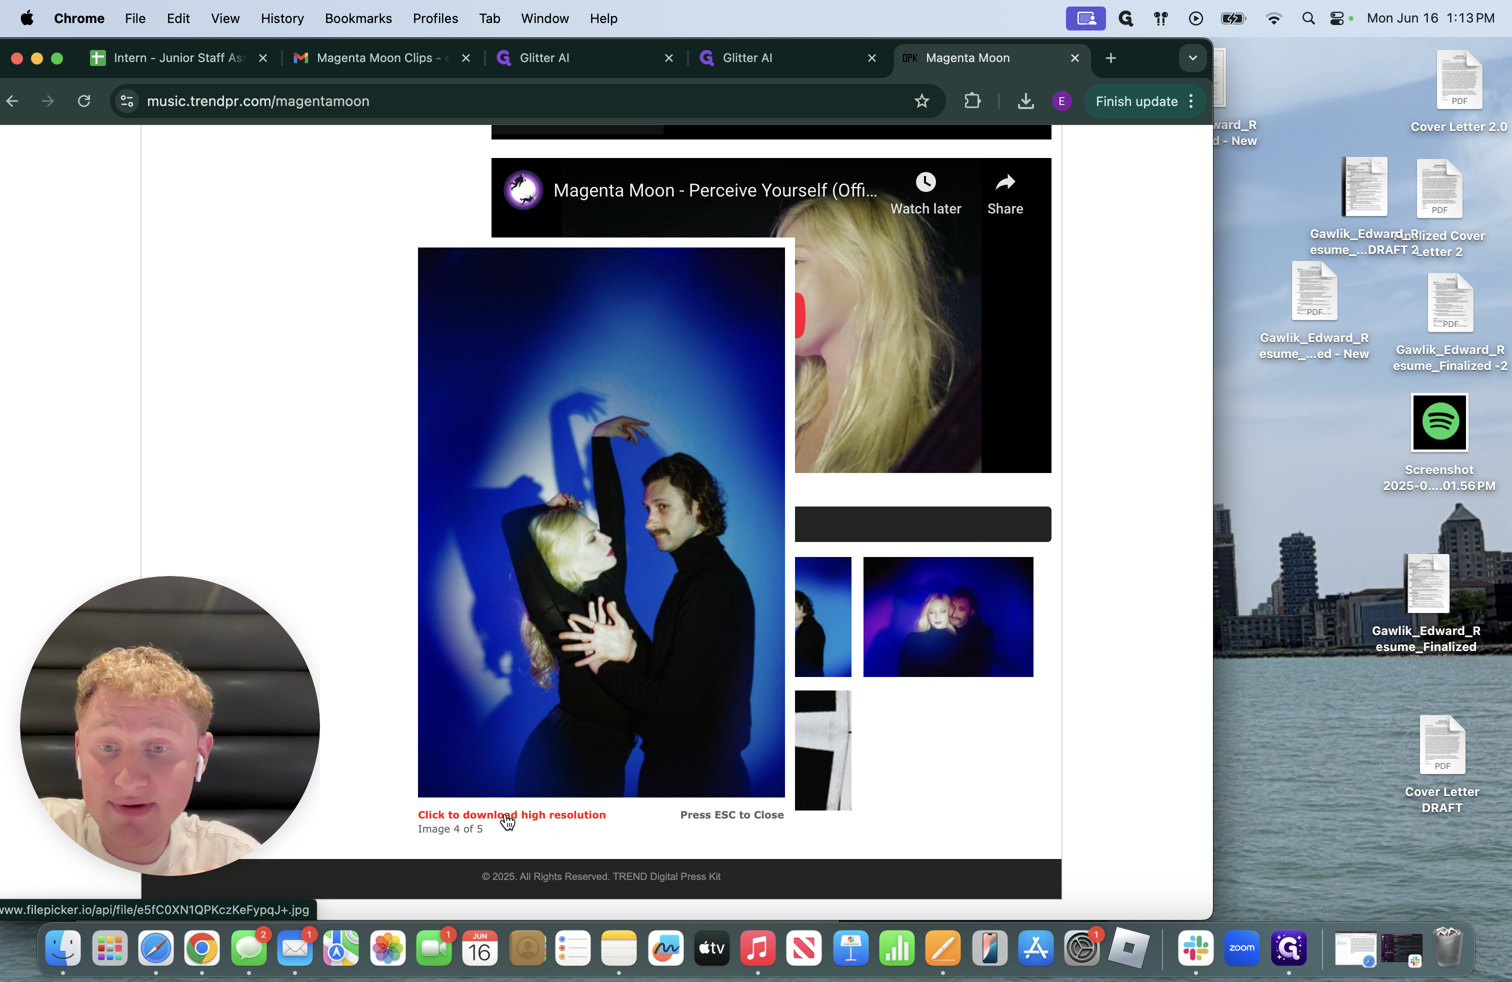Viewport: 1512px width, 982px height.
Task: Click the Chrome forward arrow
Action: click(x=47, y=101)
